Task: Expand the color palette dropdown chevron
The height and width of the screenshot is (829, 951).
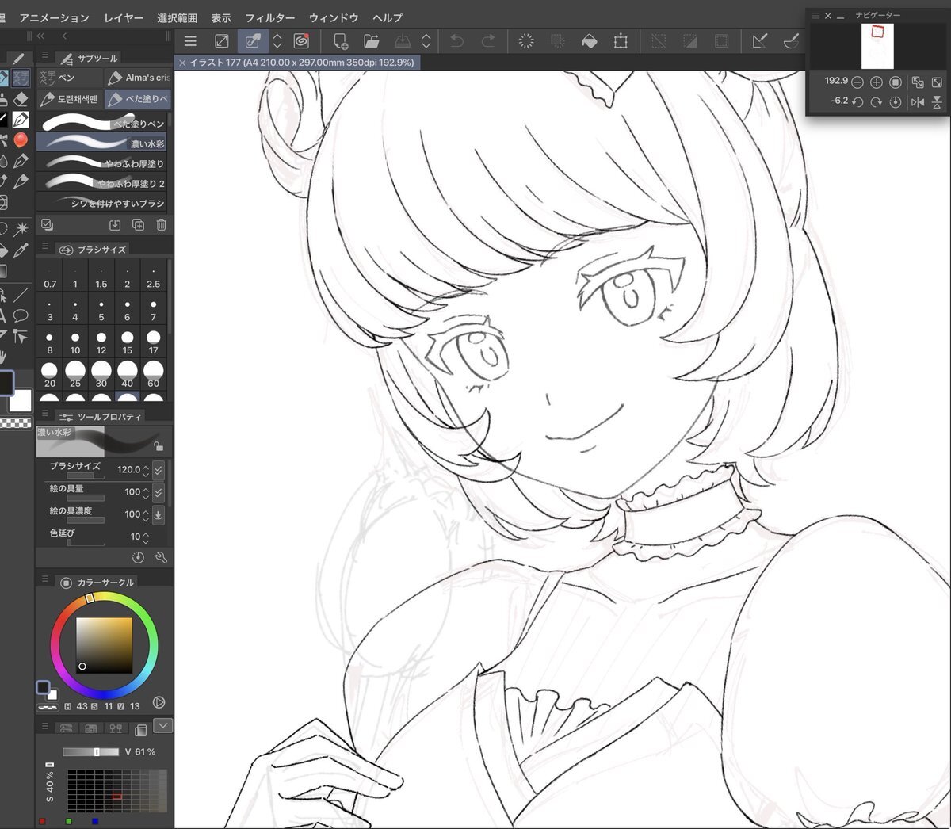Action: point(162,725)
